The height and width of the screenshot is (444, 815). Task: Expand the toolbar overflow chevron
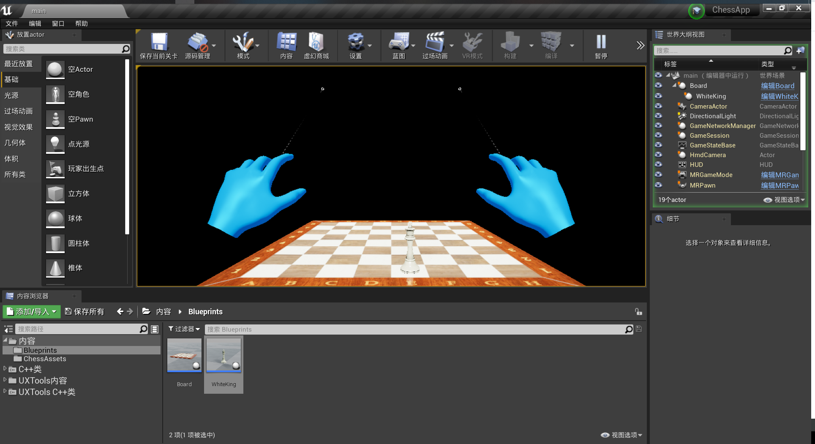pyautogui.click(x=640, y=46)
